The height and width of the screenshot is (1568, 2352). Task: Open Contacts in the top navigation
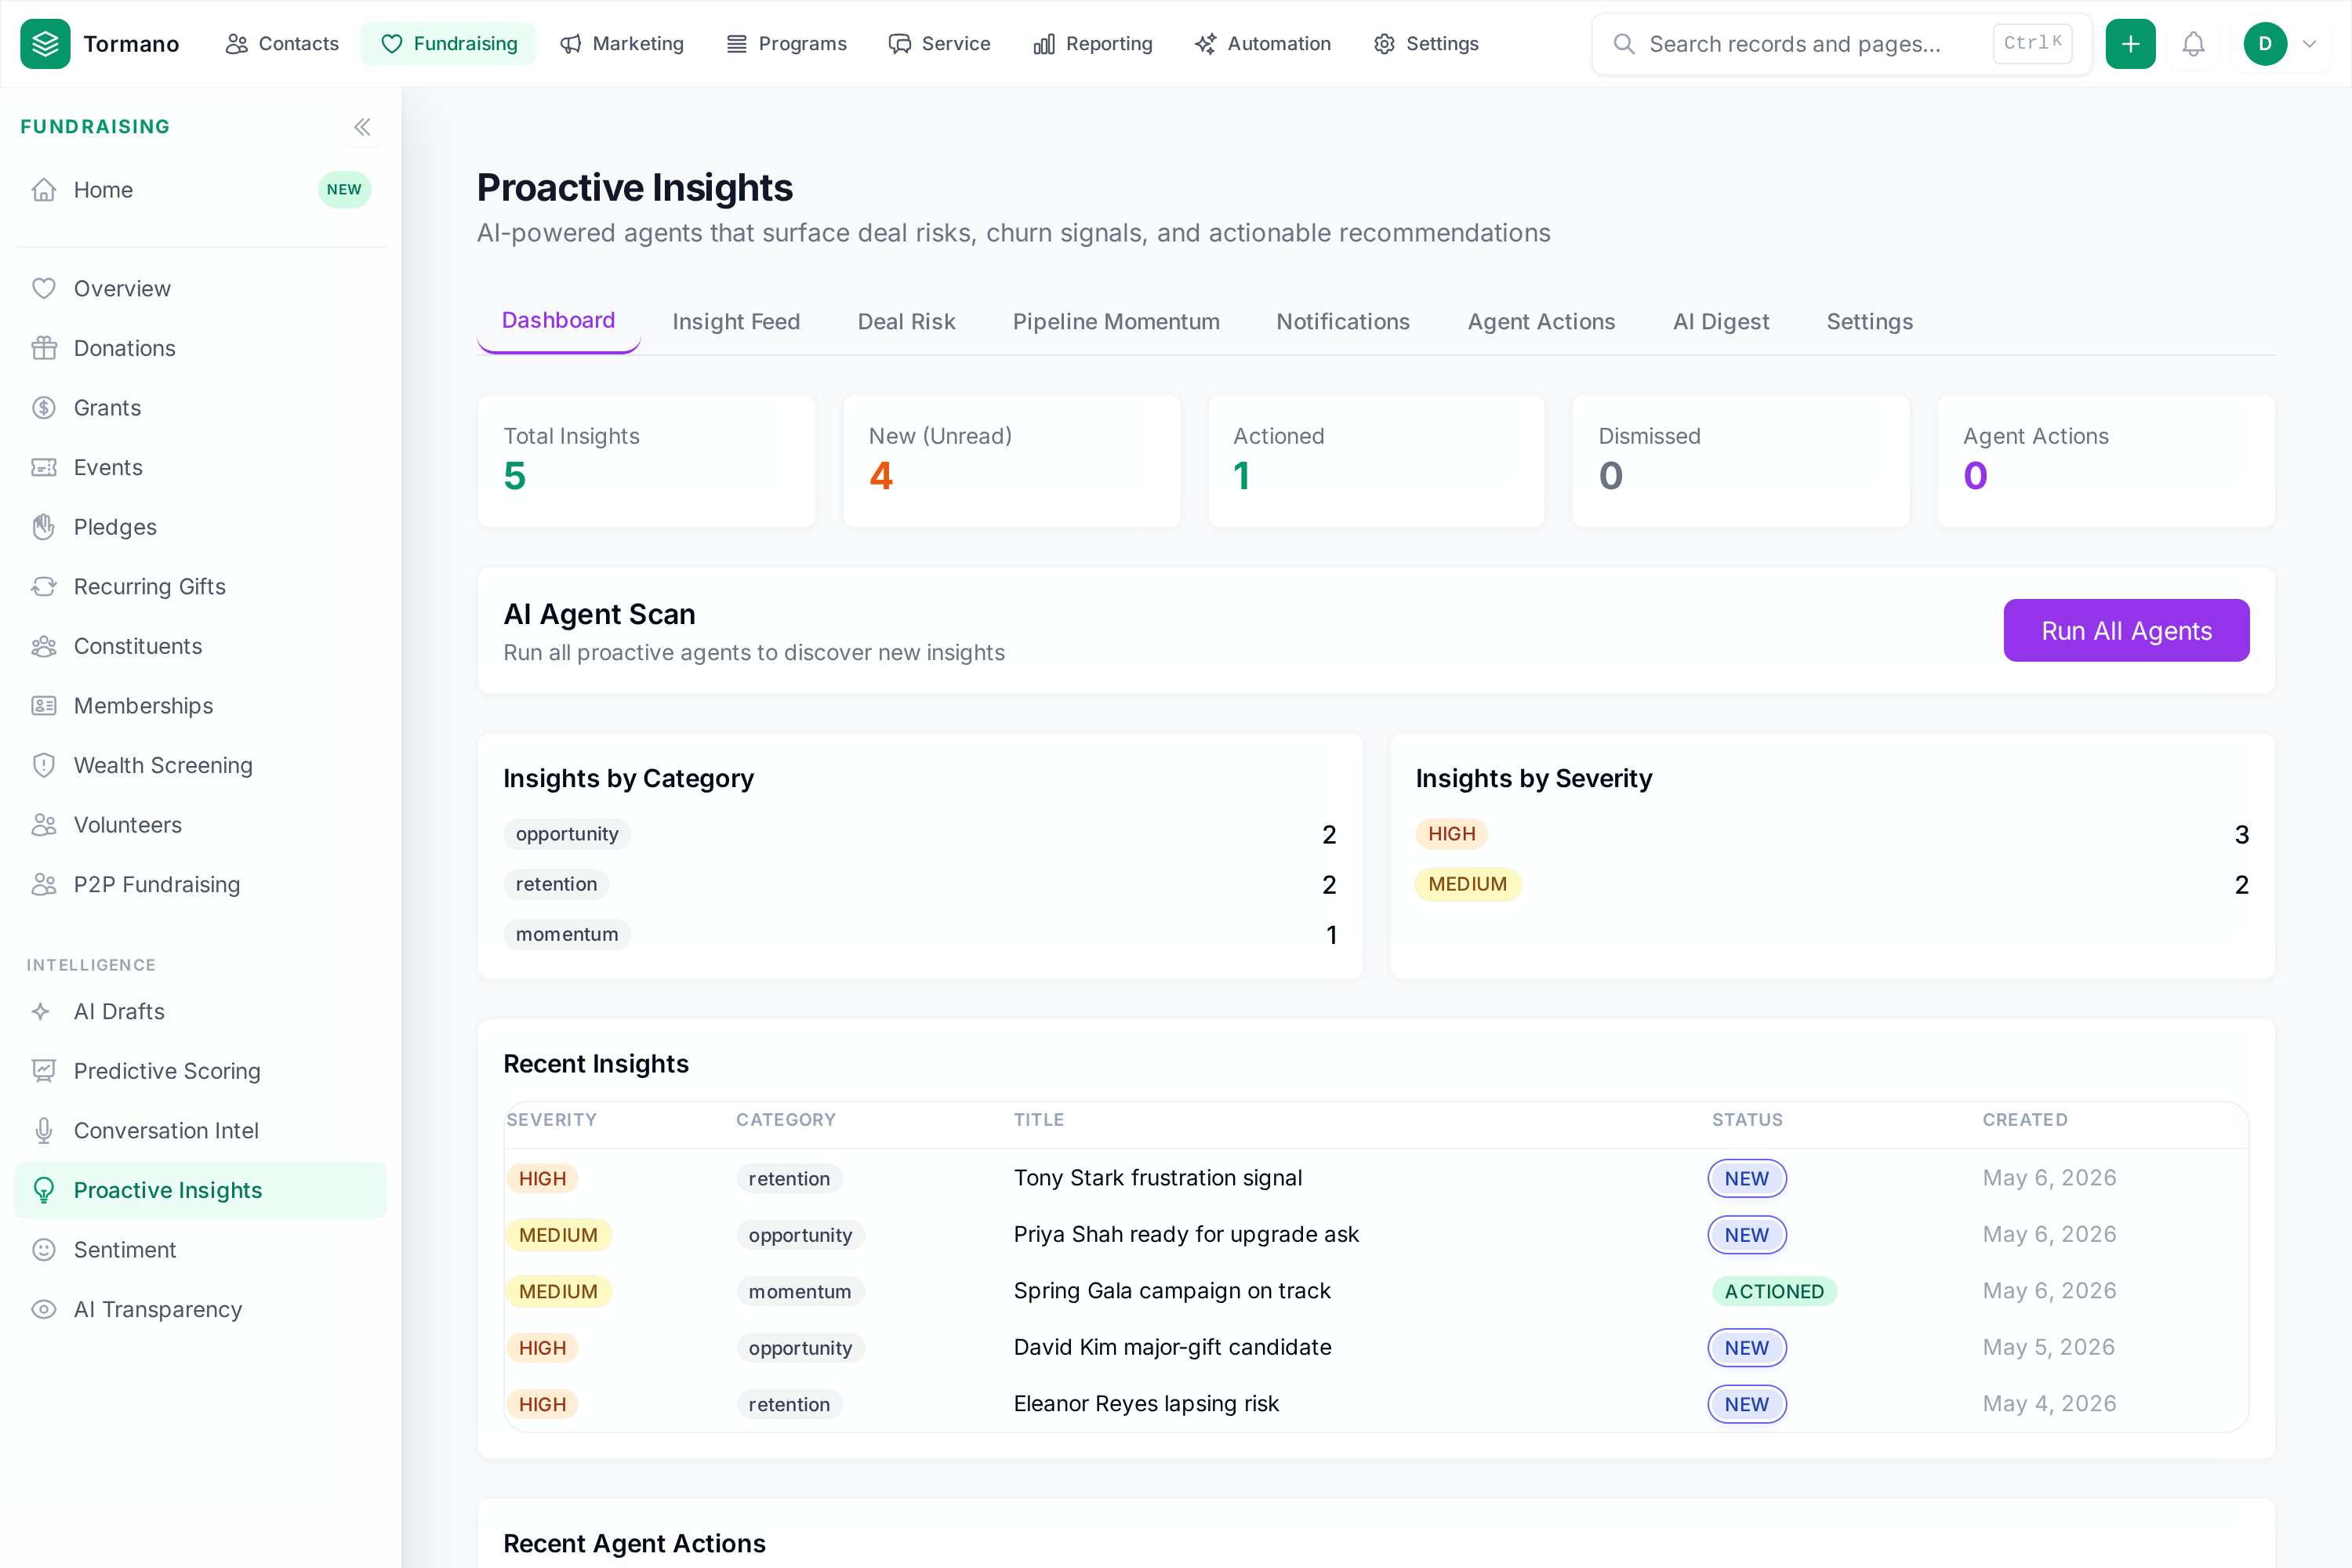click(x=282, y=44)
